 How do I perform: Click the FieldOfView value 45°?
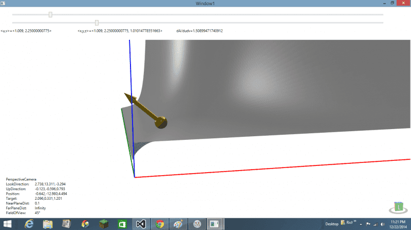pyautogui.click(x=38, y=213)
